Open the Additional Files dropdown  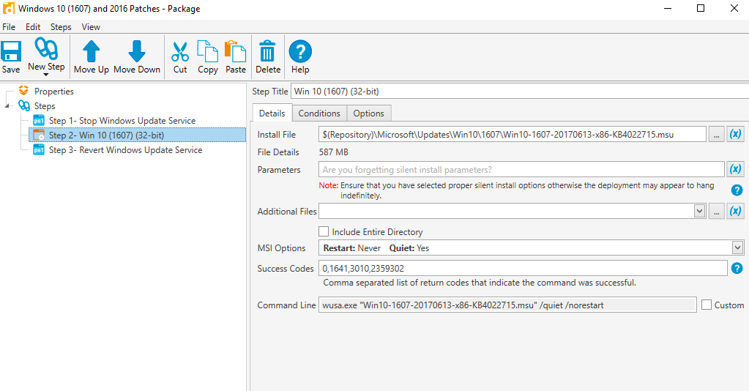700,211
